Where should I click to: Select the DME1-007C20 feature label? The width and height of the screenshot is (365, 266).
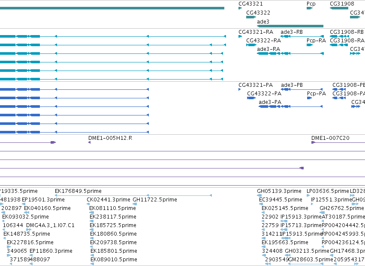pyautogui.click(x=330, y=138)
